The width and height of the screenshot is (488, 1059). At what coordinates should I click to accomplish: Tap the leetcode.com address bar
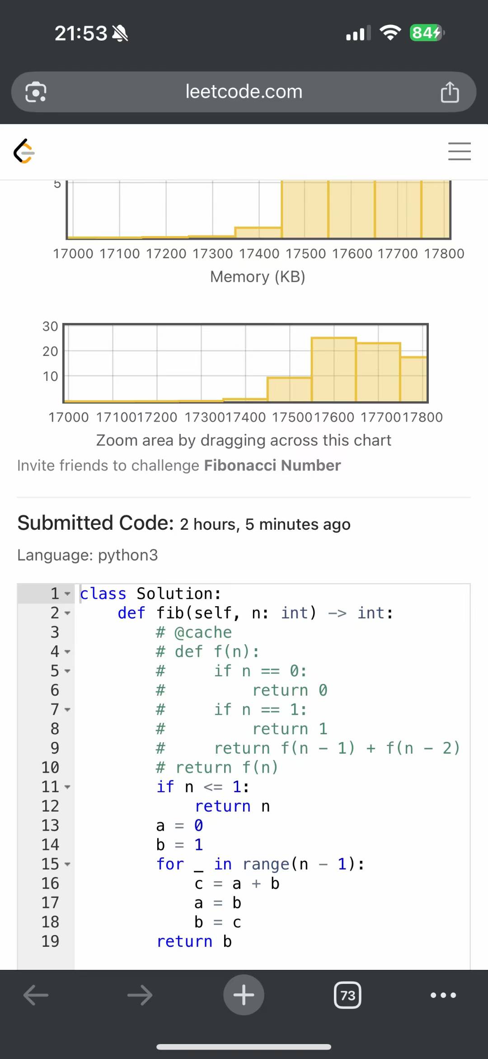pos(244,92)
